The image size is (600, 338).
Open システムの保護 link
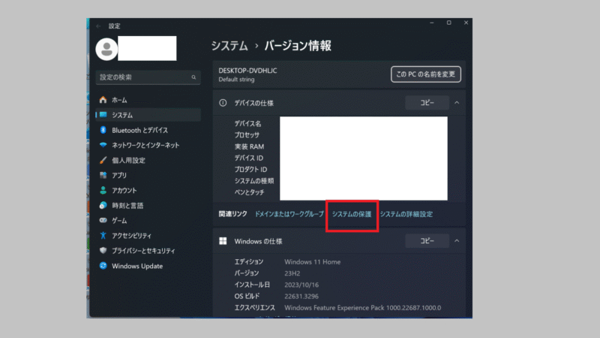click(352, 214)
